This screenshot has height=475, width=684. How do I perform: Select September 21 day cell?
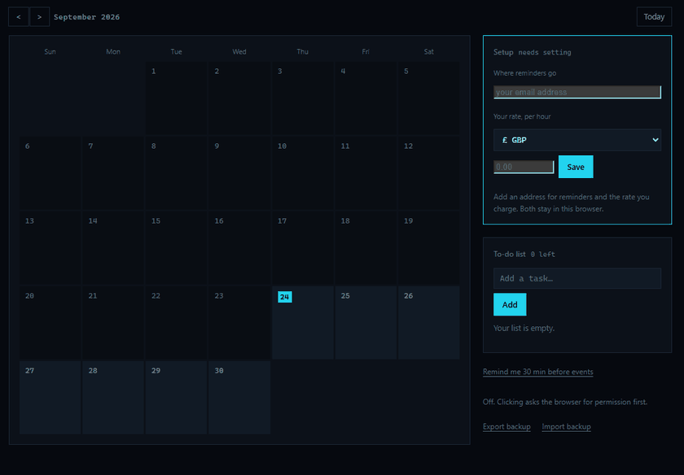113,322
